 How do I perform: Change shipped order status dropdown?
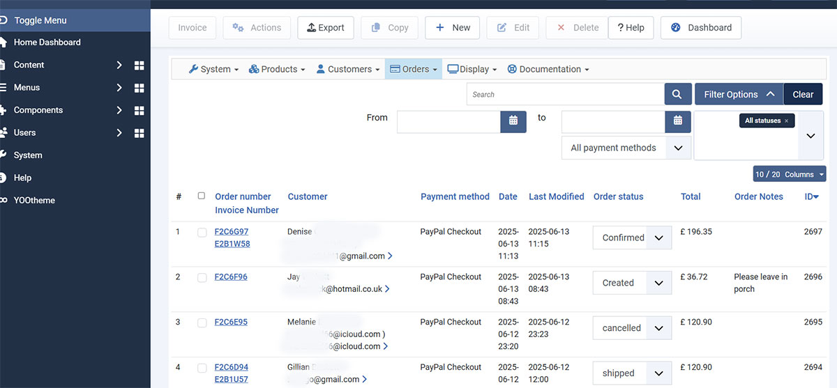coord(632,373)
